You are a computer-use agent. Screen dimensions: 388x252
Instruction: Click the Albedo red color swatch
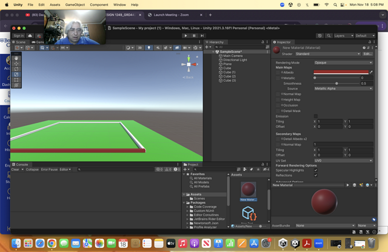[x=341, y=72]
